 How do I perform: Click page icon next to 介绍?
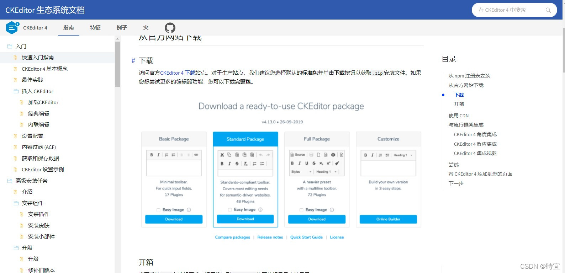click(15, 192)
